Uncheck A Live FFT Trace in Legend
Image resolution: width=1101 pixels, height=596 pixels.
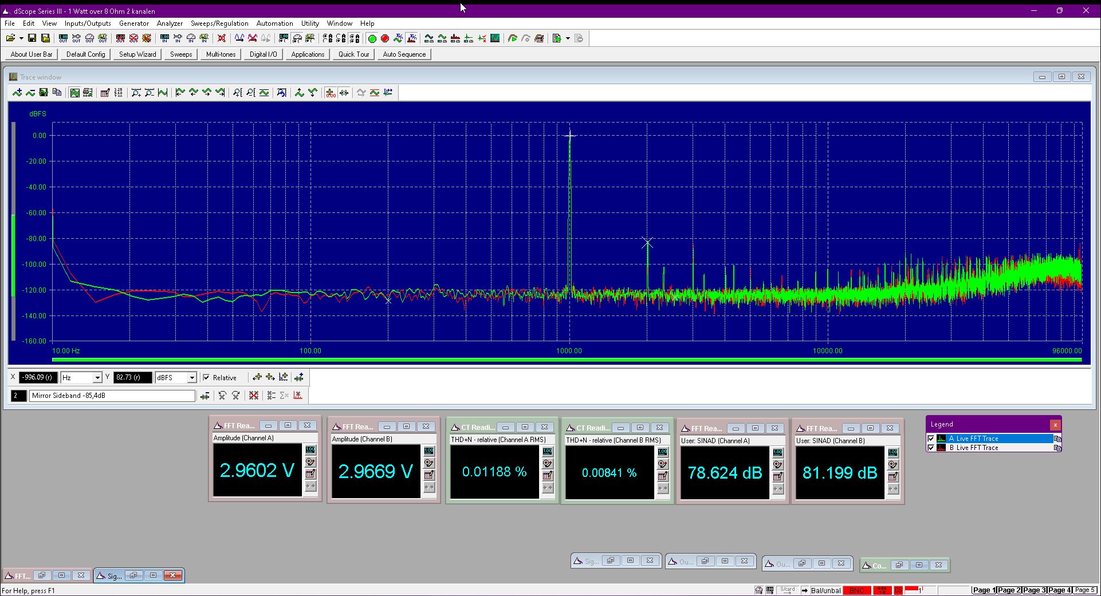tap(931, 439)
